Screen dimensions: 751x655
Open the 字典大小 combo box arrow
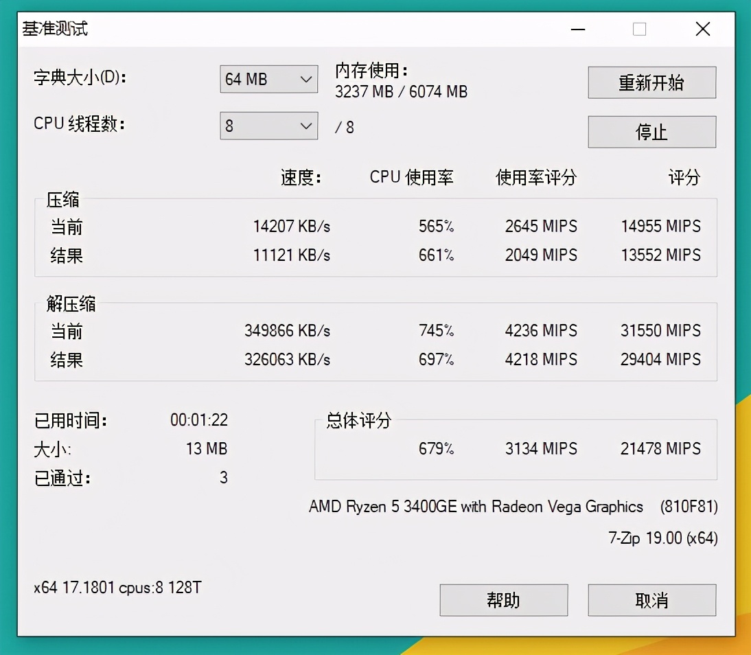tap(306, 79)
